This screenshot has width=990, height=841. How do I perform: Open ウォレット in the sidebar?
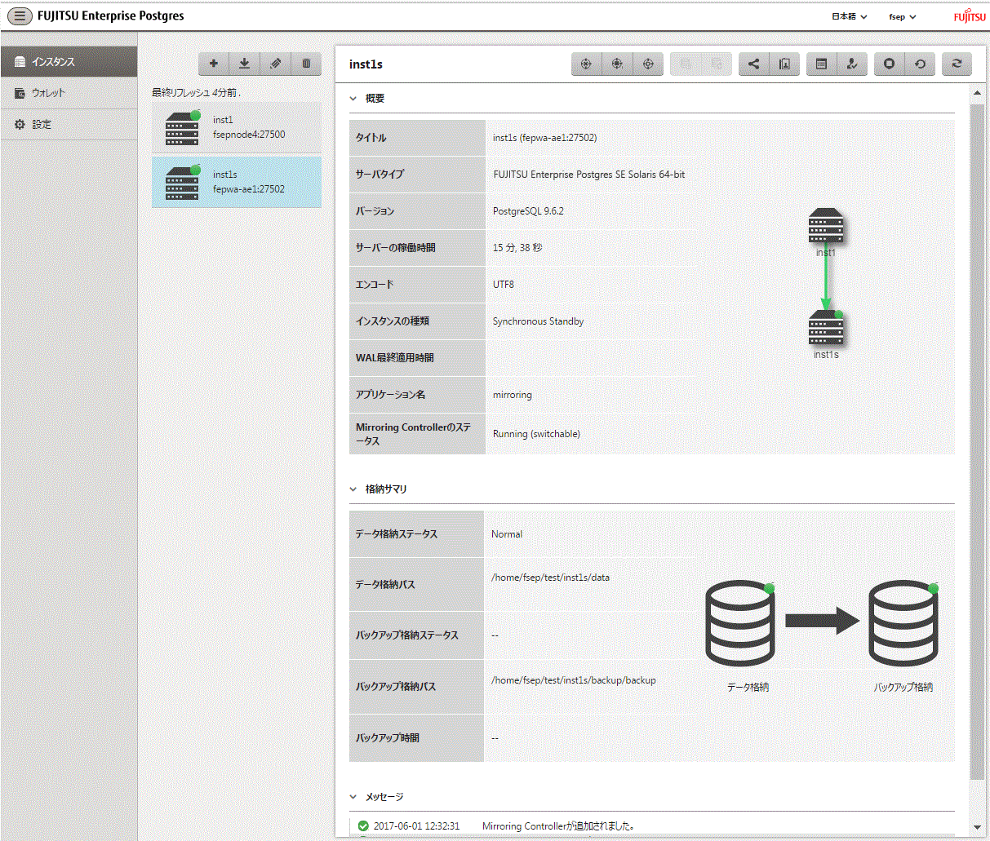[x=69, y=93]
